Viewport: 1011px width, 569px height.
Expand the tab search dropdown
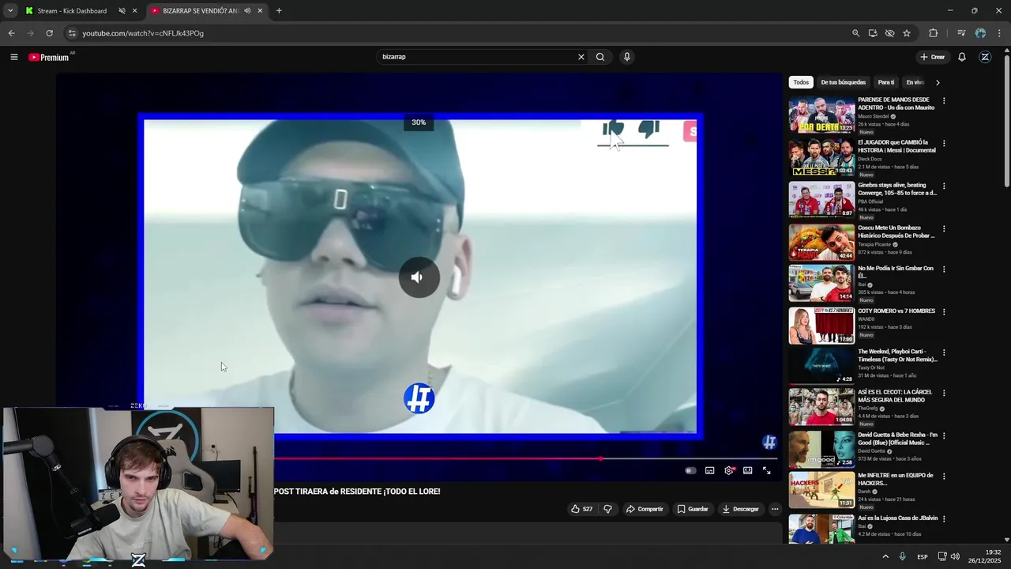(x=10, y=11)
